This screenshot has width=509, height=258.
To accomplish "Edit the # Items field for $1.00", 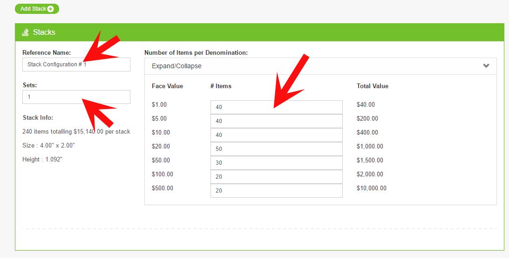I will point(276,107).
